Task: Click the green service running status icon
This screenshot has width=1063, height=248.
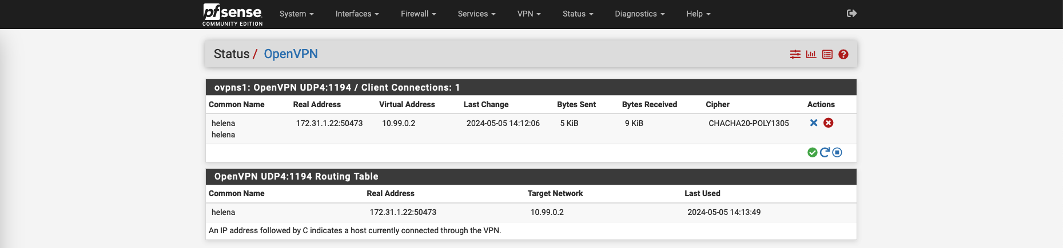Action: 812,152
